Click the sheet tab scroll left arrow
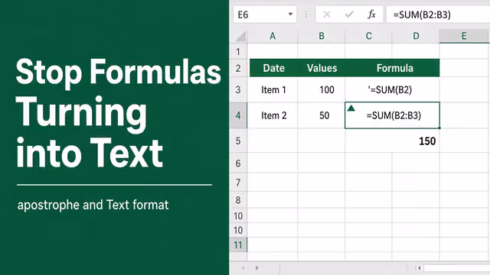 (243, 268)
